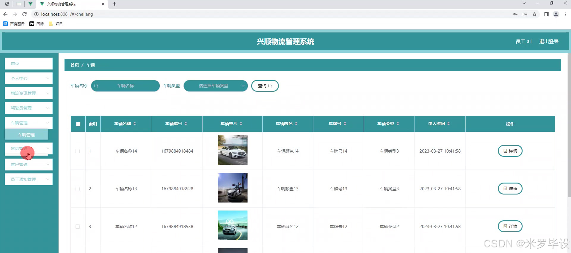Open the browser share icon
The height and width of the screenshot is (253, 571).
point(525,14)
